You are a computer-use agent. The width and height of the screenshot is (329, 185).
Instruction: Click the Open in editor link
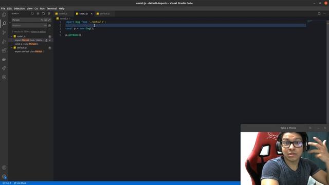click(x=39, y=32)
